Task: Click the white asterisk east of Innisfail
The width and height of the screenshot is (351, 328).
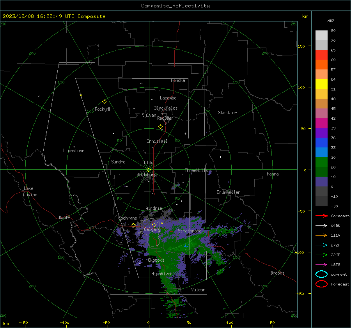Action: 185,134
